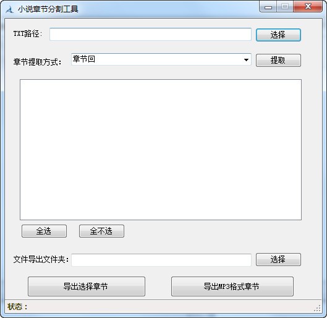
Task: Click 导出选择章节 button
Action: tap(87, 286)
